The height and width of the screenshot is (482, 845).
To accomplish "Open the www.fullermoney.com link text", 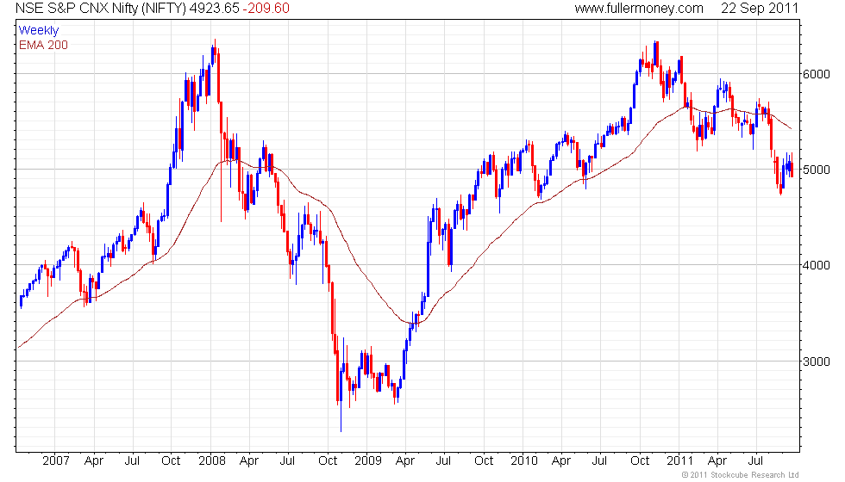I will pos(639,9).
